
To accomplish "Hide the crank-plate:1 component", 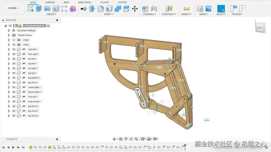I will (14, 87).
